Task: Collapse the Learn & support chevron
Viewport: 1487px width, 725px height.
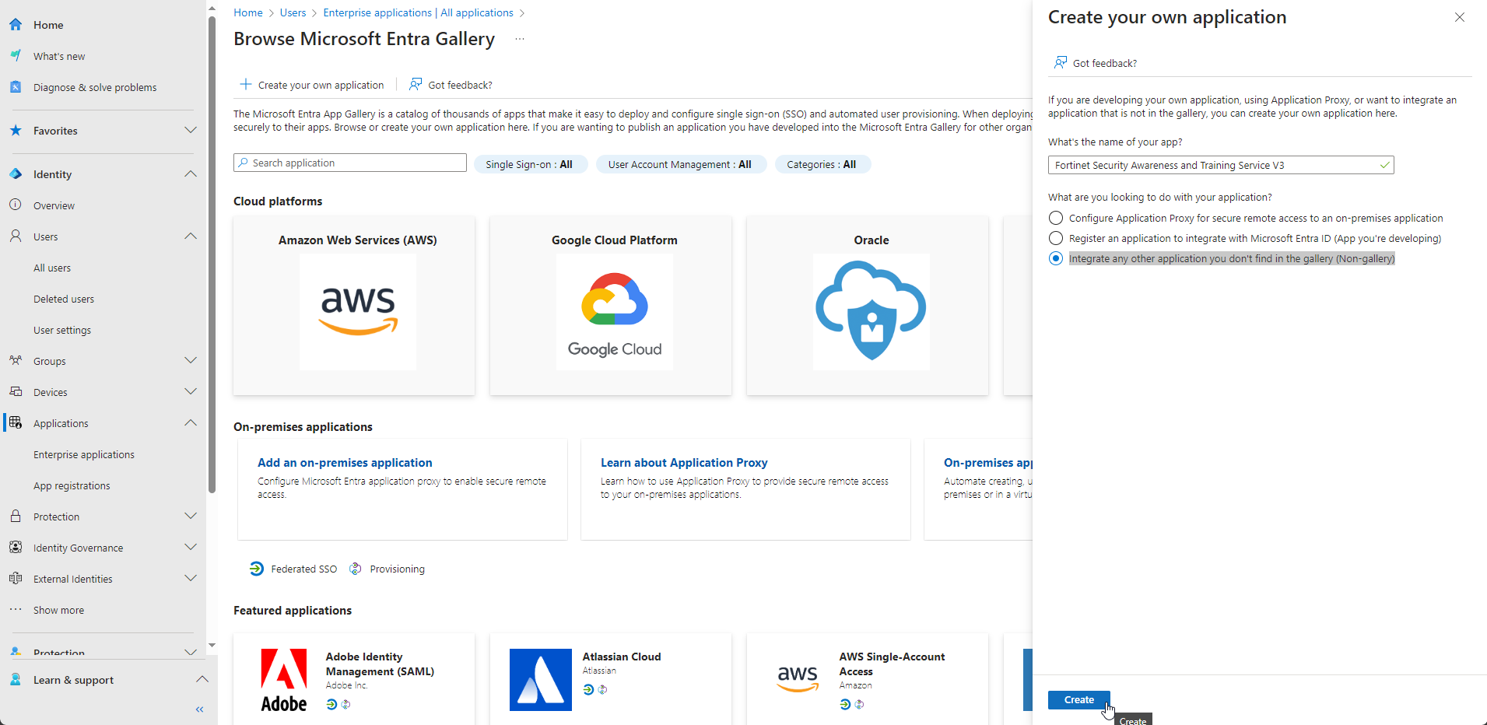Action: pyautogui.click(x=202, y=679)
